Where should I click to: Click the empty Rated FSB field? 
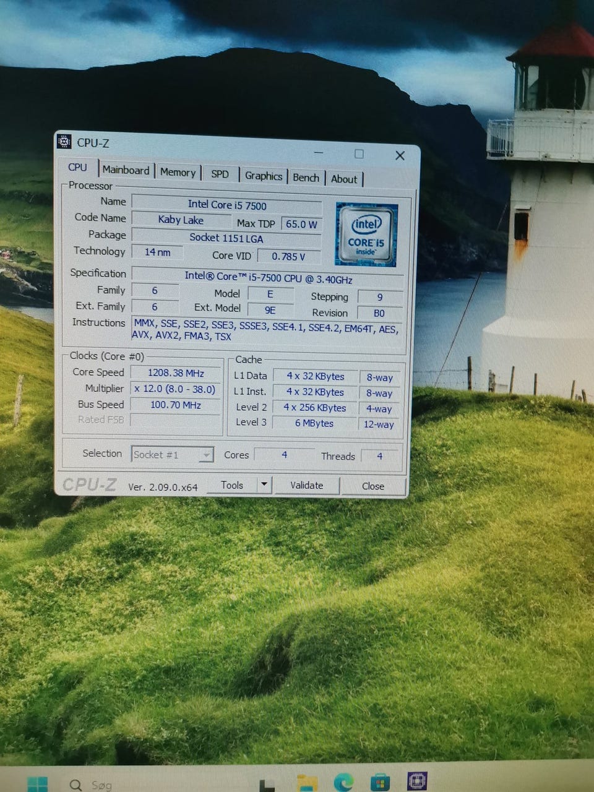[x=176, y=421]
